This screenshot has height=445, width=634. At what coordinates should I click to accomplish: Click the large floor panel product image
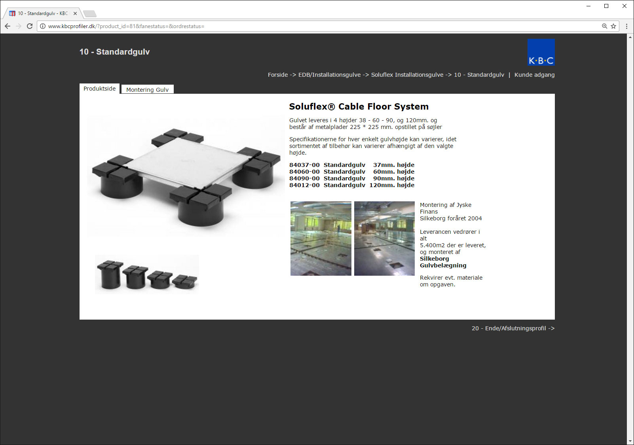coord(186,176)
